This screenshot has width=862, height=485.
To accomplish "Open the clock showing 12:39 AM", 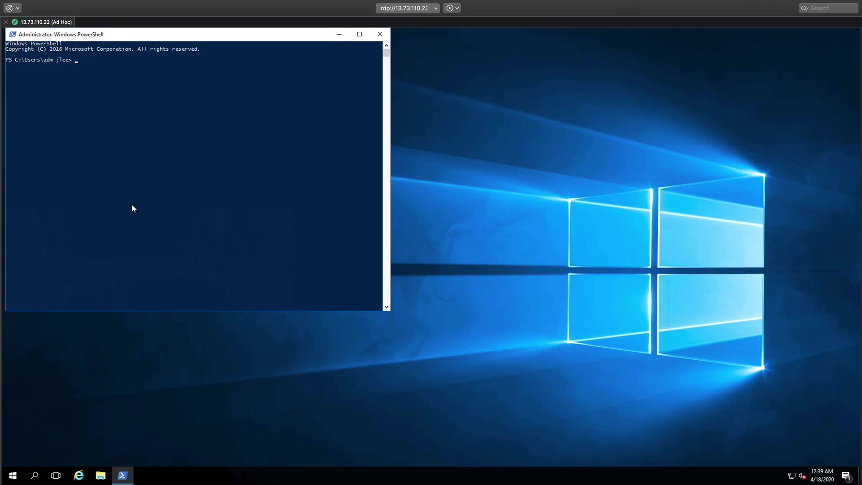I will click(822, 476).
